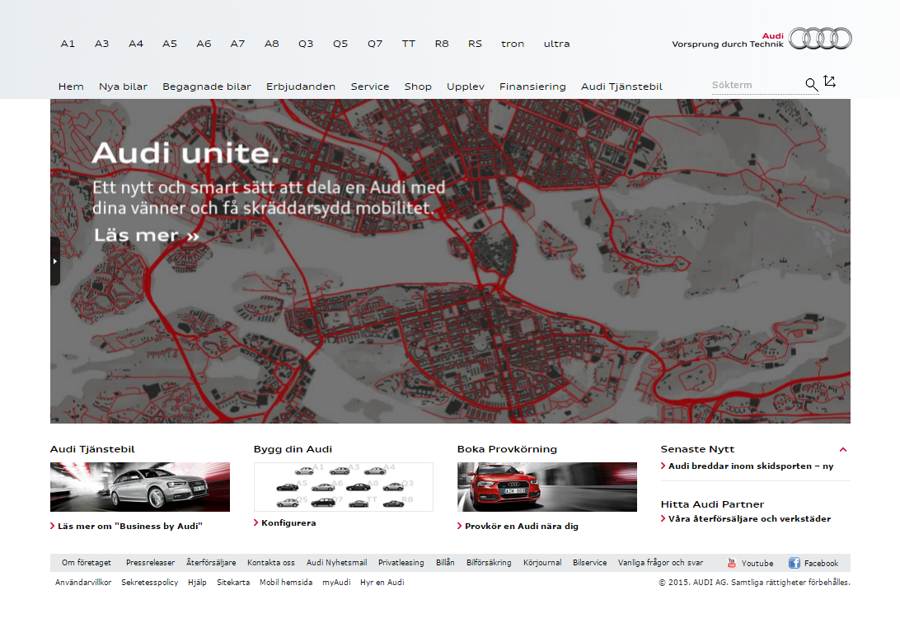Expand the side panel arrow on banner
The height and width of the screenshot is (623, 900).
[x=55, y=261]
